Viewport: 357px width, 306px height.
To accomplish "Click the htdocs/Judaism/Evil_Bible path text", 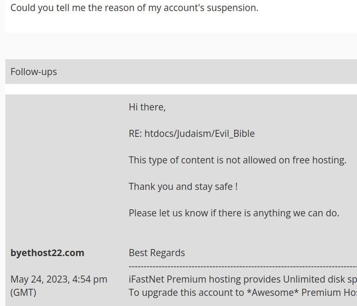I will point(199,133).
